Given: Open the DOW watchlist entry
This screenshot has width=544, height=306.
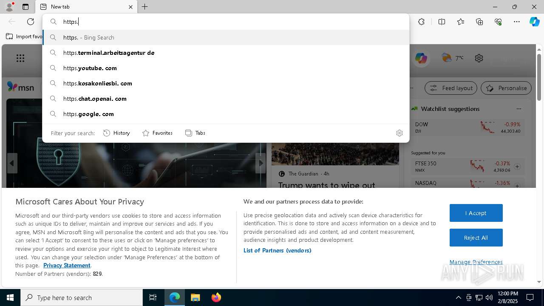Looking at the screenshot, I should pos(468,127).
